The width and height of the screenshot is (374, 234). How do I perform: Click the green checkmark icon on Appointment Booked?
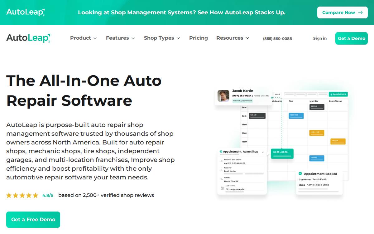point(300,173)
